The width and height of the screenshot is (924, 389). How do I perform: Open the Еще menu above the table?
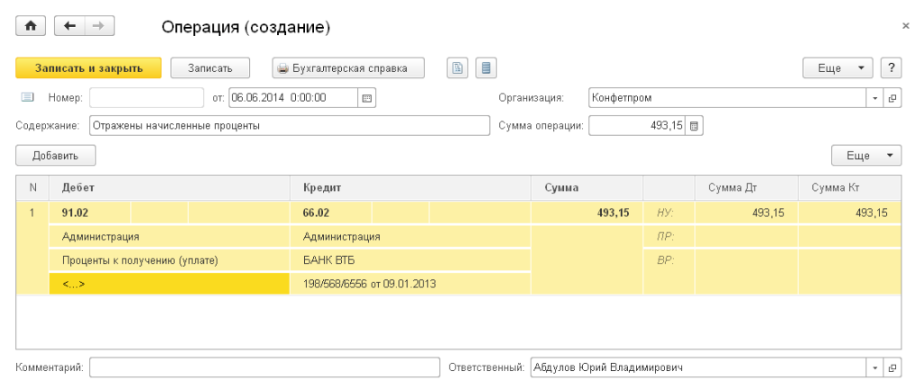tap(865, 156)
